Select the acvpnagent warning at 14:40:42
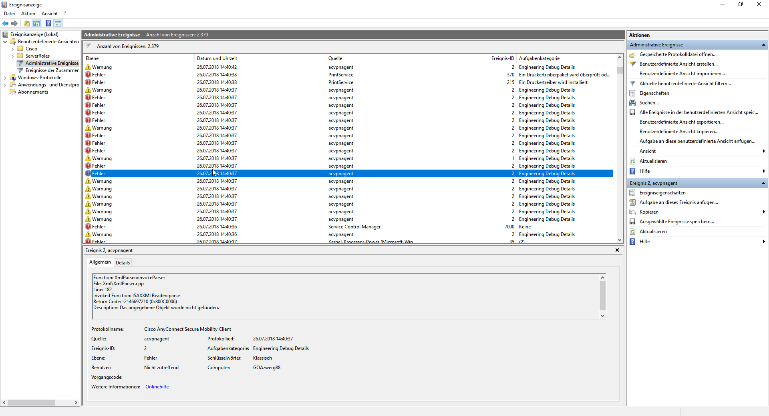The height and width of the screenshot is (416, 769). coord(348,67)
